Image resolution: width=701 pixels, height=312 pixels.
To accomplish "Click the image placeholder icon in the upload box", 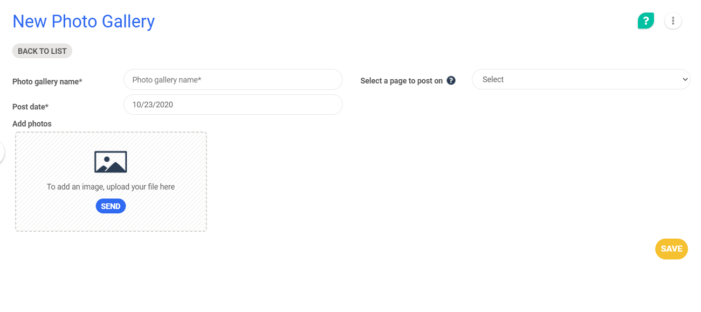I will click(111, 161).
